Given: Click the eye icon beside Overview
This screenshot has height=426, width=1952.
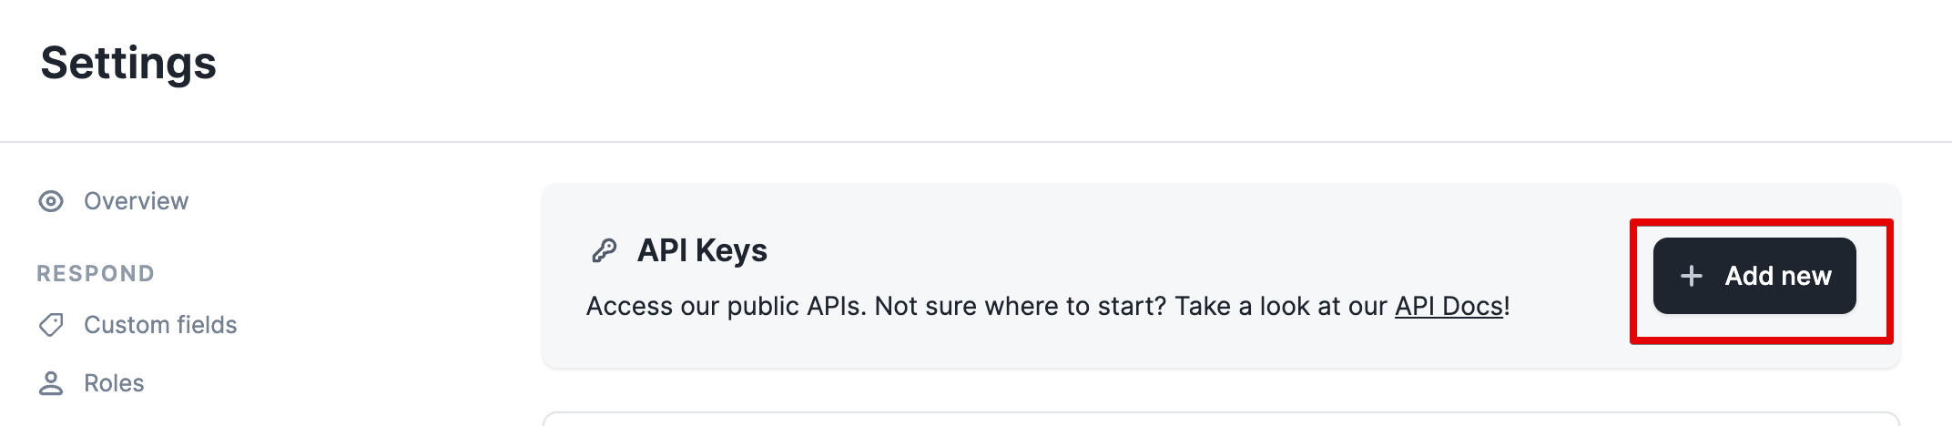Looking at the screenshot, I should point(51,201).
